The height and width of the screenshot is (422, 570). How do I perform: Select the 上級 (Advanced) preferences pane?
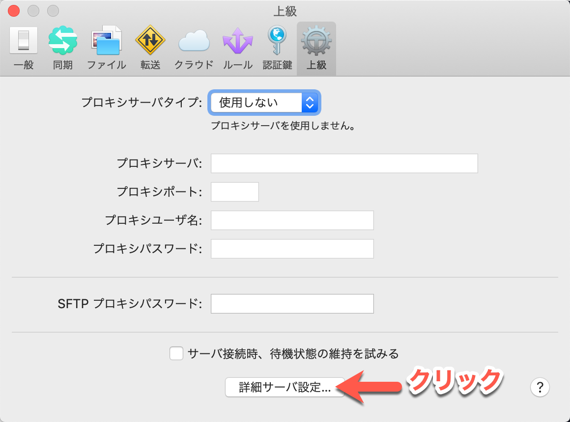pos(316,49)
